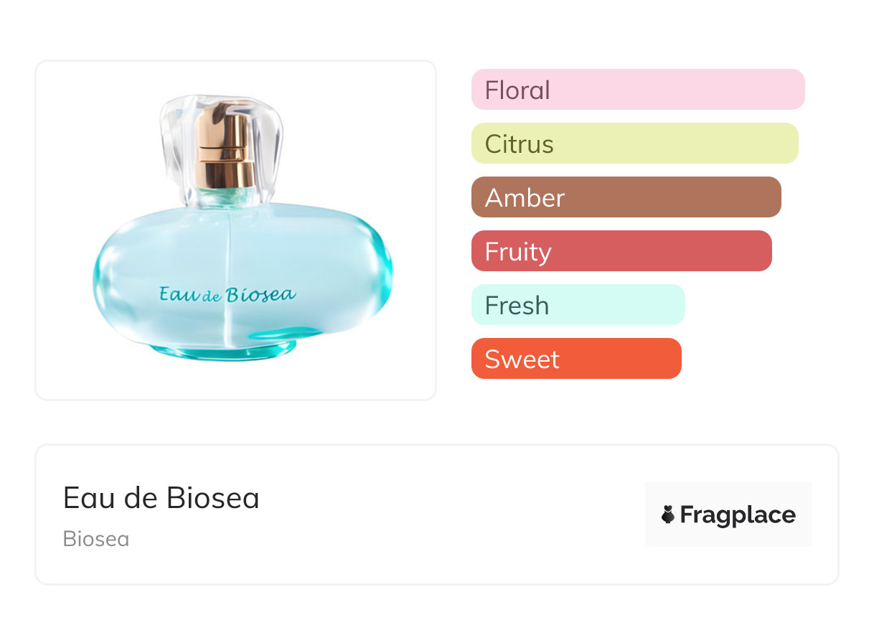Open the Biosea brand link
This screenshot has width=874, height=620.
click(x=96, y=539)
